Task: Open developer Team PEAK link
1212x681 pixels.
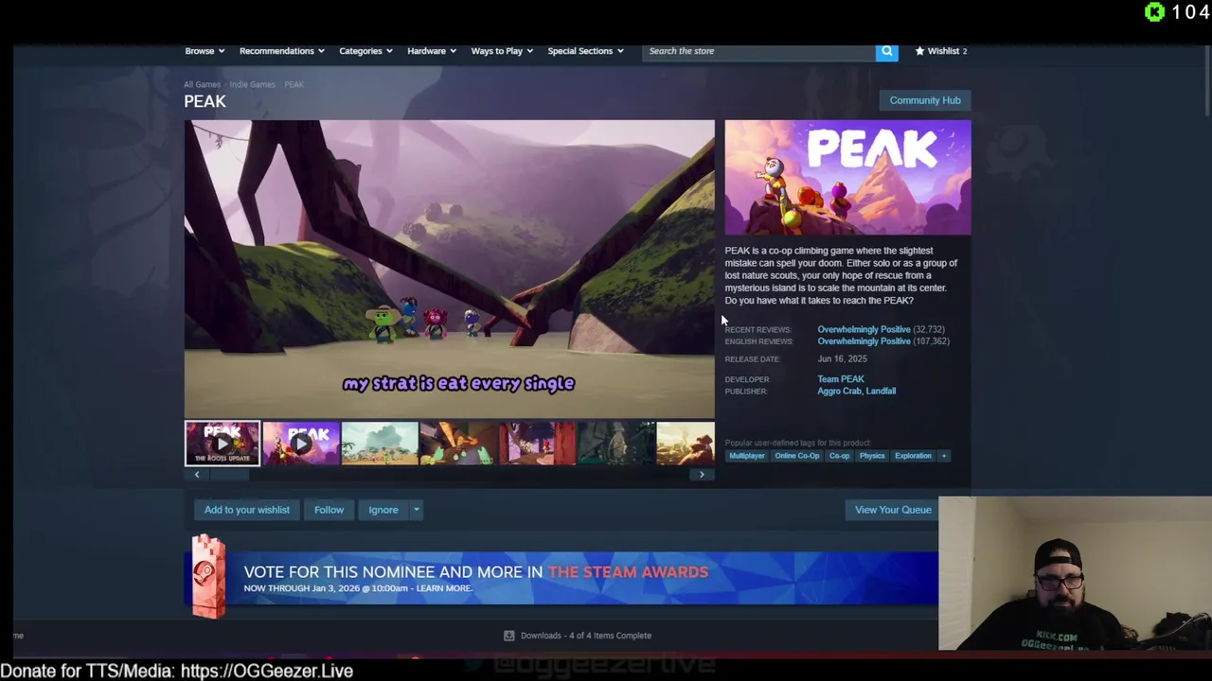Action: coord(840,379)
